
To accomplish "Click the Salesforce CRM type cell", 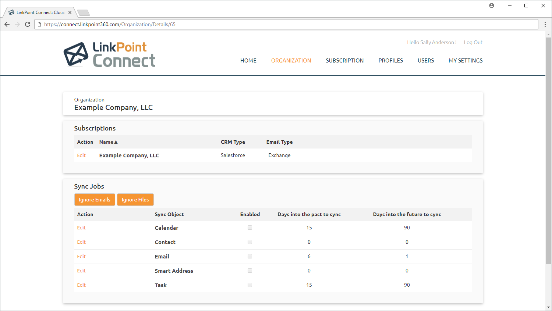I will click(233, 155).
